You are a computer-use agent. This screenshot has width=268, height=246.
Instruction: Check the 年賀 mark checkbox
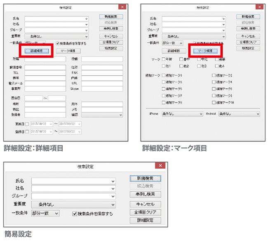pyautogui.click(x=164, y=59)
